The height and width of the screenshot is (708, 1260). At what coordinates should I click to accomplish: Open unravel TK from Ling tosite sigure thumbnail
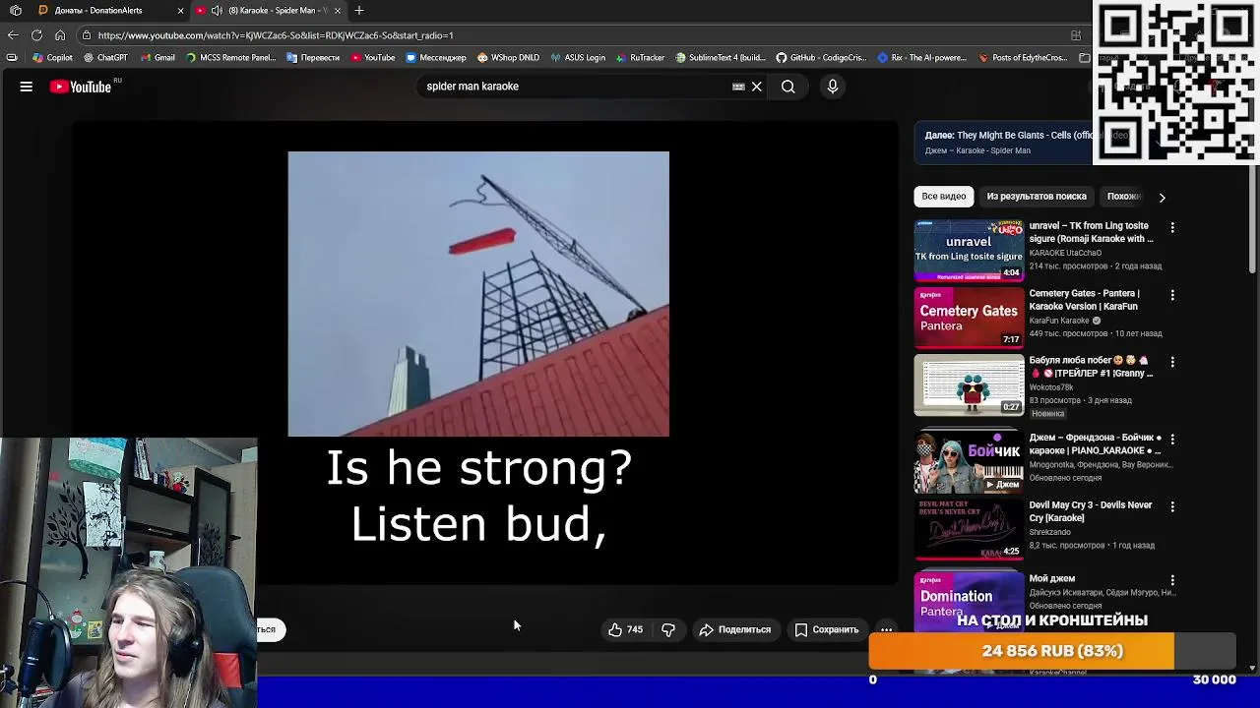click(969, 251)
